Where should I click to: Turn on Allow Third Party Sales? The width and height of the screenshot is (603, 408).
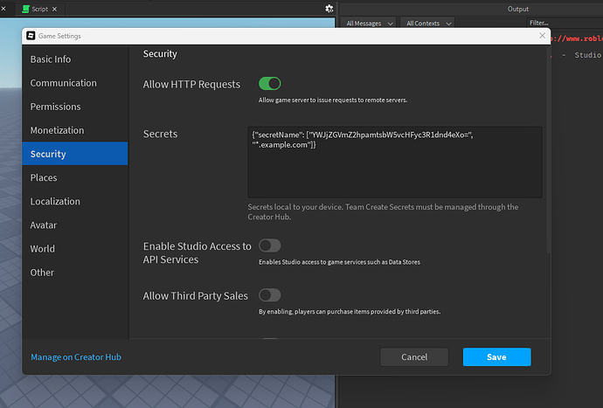tap(270, 295)
